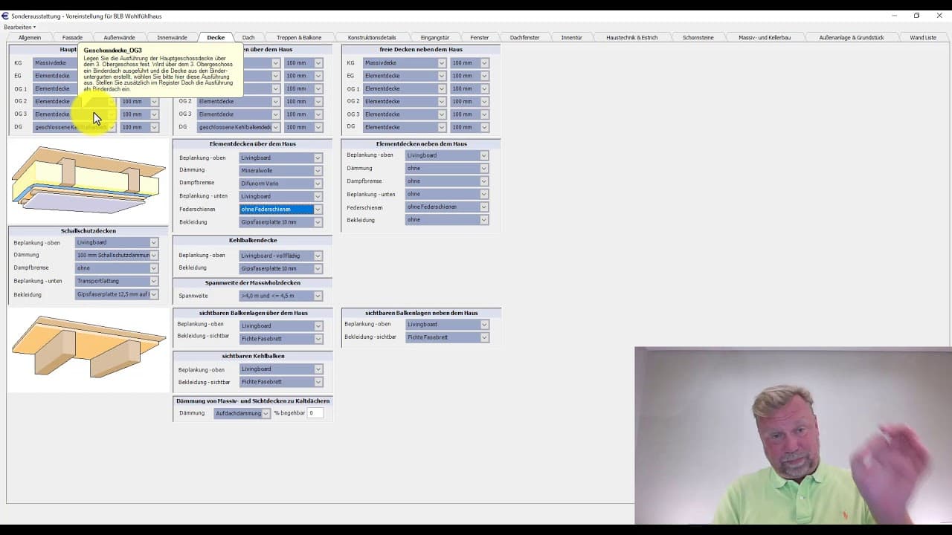Open the Bearbeiten menu
This screenshot has height=535, width=952.
point(19,27)
